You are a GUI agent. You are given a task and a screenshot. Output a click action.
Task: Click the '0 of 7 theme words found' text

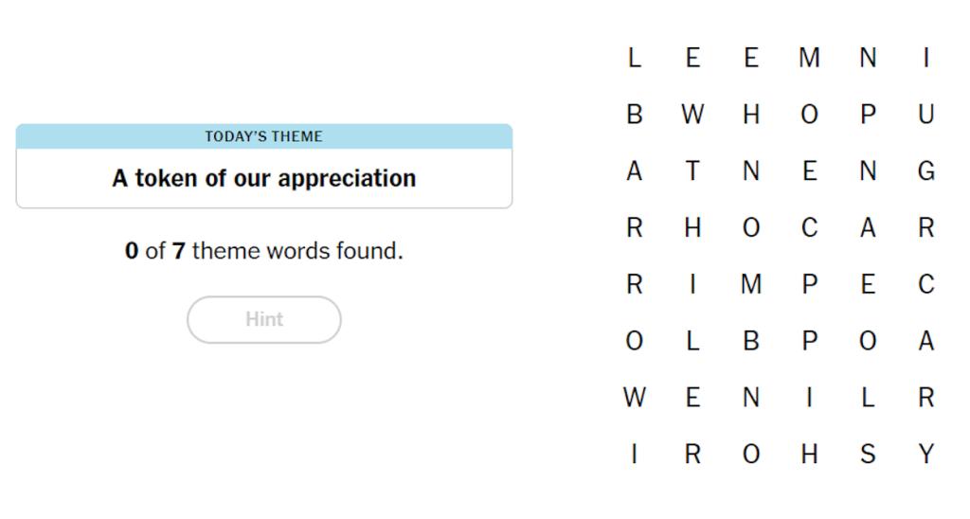(264, 251)
